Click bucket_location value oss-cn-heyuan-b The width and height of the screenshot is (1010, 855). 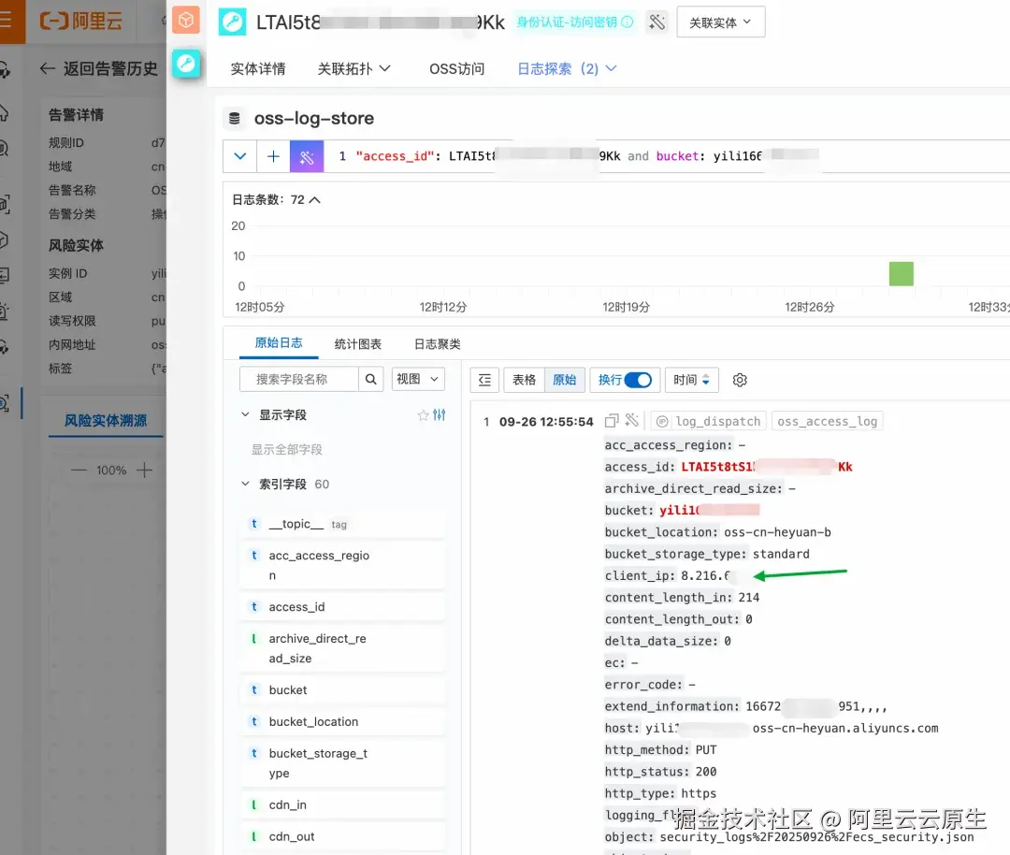777,532
